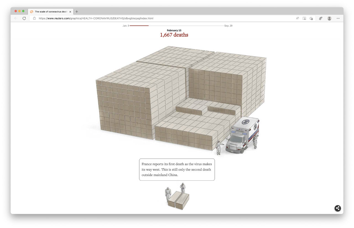Click the France first death caption box
Viewport: 354px width, 228px height.
(177, 169)
